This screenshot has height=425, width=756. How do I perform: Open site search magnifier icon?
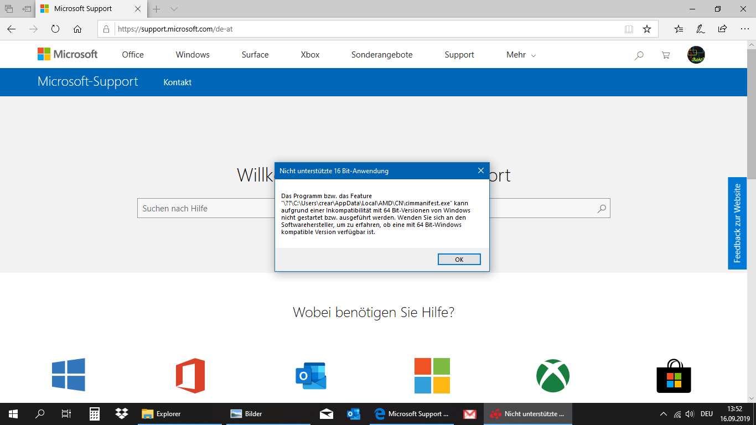pos(639,55)
